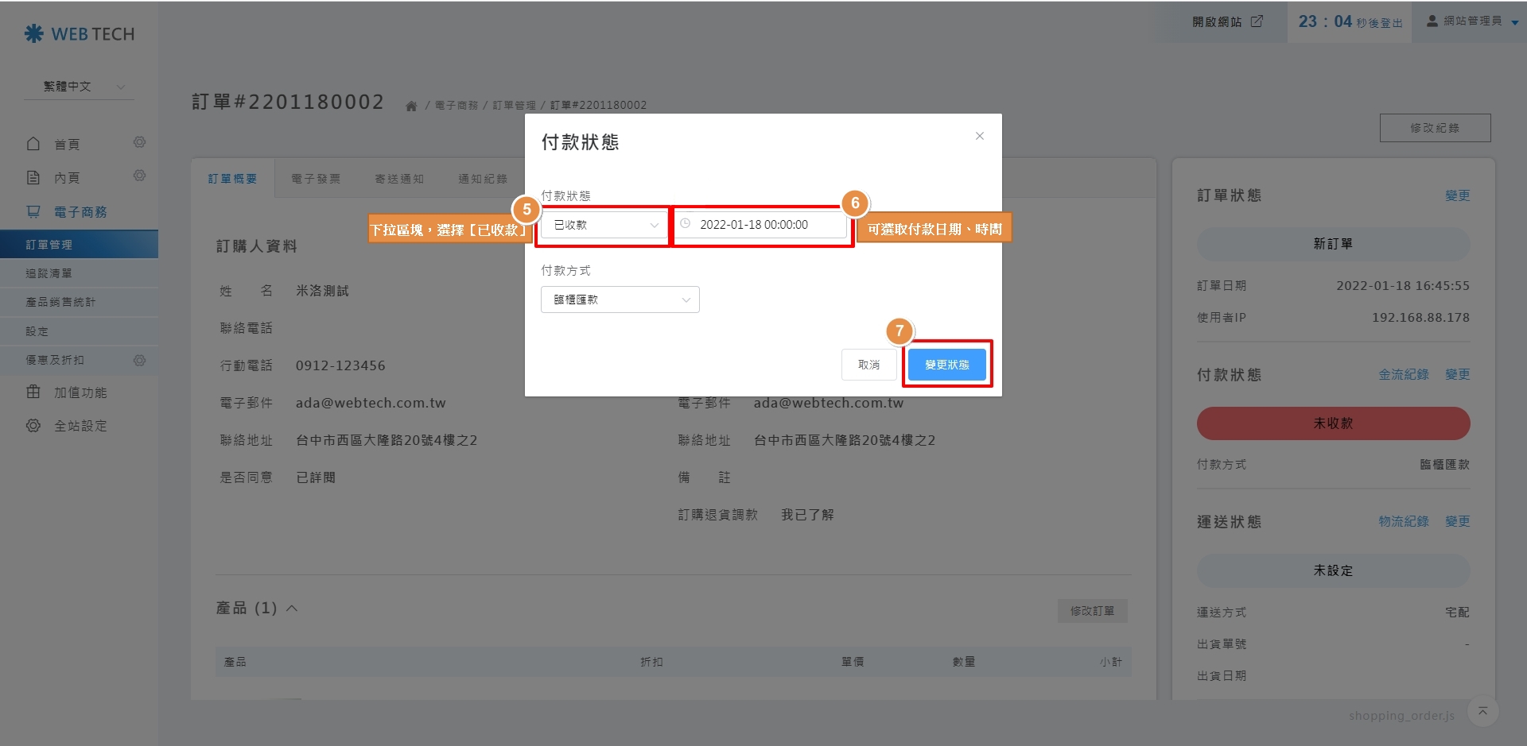Collapse the 產品 (1) section

click(x=292, y=609)
